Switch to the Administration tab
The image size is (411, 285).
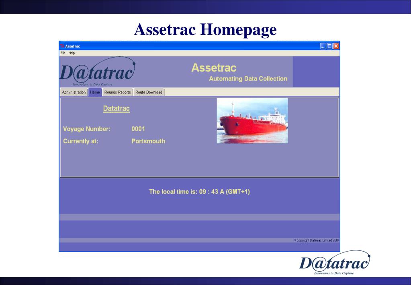(x=74, y=92)
